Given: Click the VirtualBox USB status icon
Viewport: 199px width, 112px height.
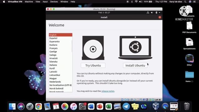Looking at the screenshot, I should tap(135, 100).
